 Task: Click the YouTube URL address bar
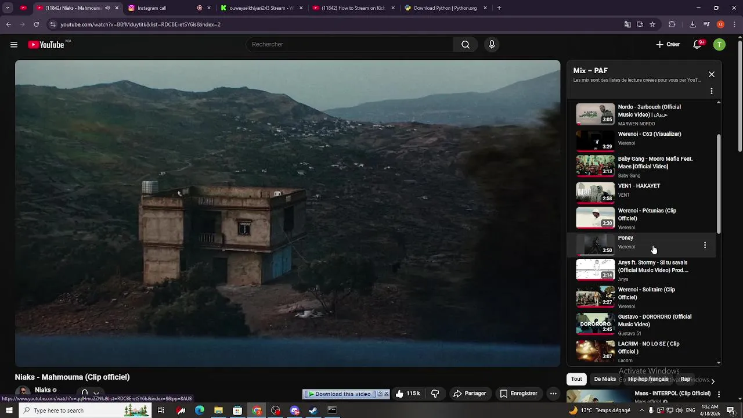coord(337,24)
